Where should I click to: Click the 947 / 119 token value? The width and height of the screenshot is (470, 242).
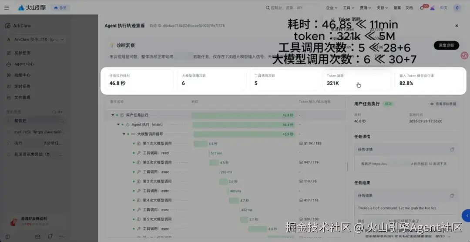(309, 162)
